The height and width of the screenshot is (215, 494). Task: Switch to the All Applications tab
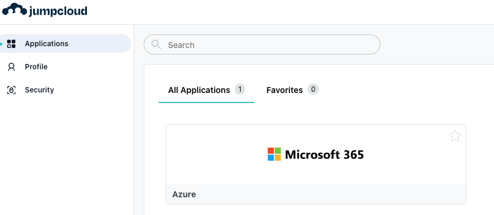[x=206, y=90]
